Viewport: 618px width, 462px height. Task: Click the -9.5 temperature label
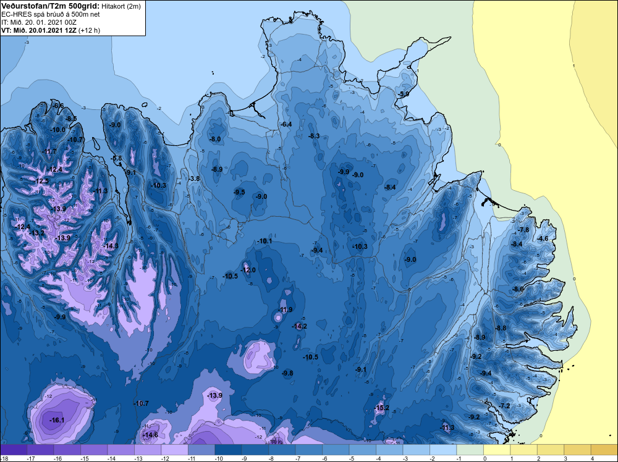click(x=239, y=192)
